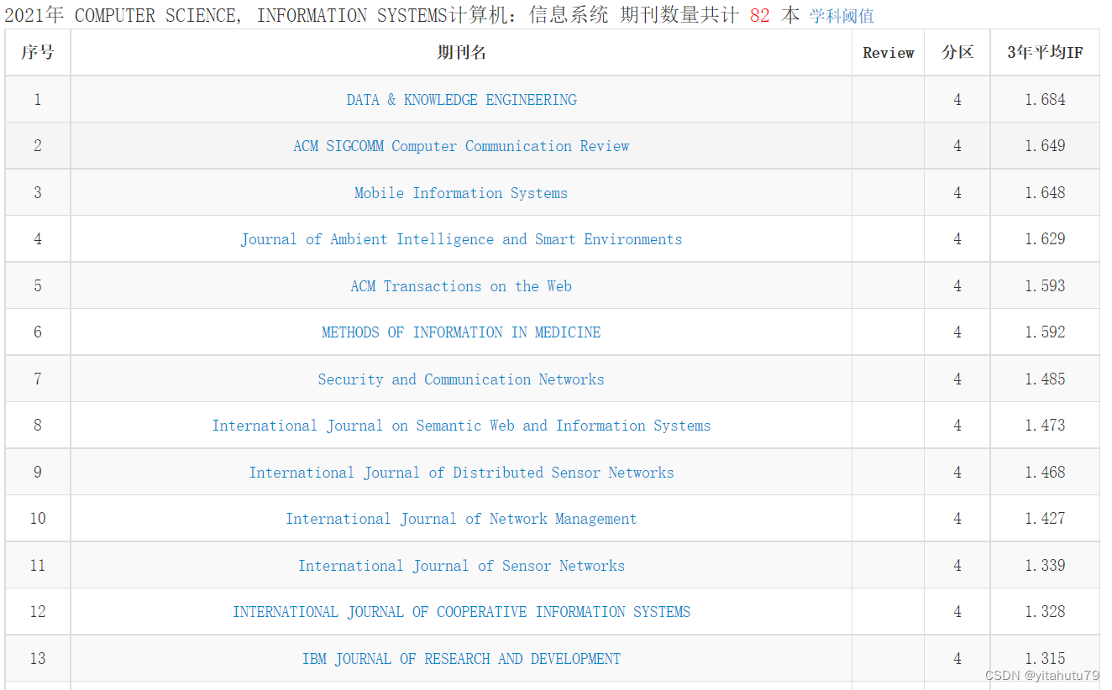Screen dimensions: 1112x690
Task: Select the IF value 1.328
Action: point(1045,612)
